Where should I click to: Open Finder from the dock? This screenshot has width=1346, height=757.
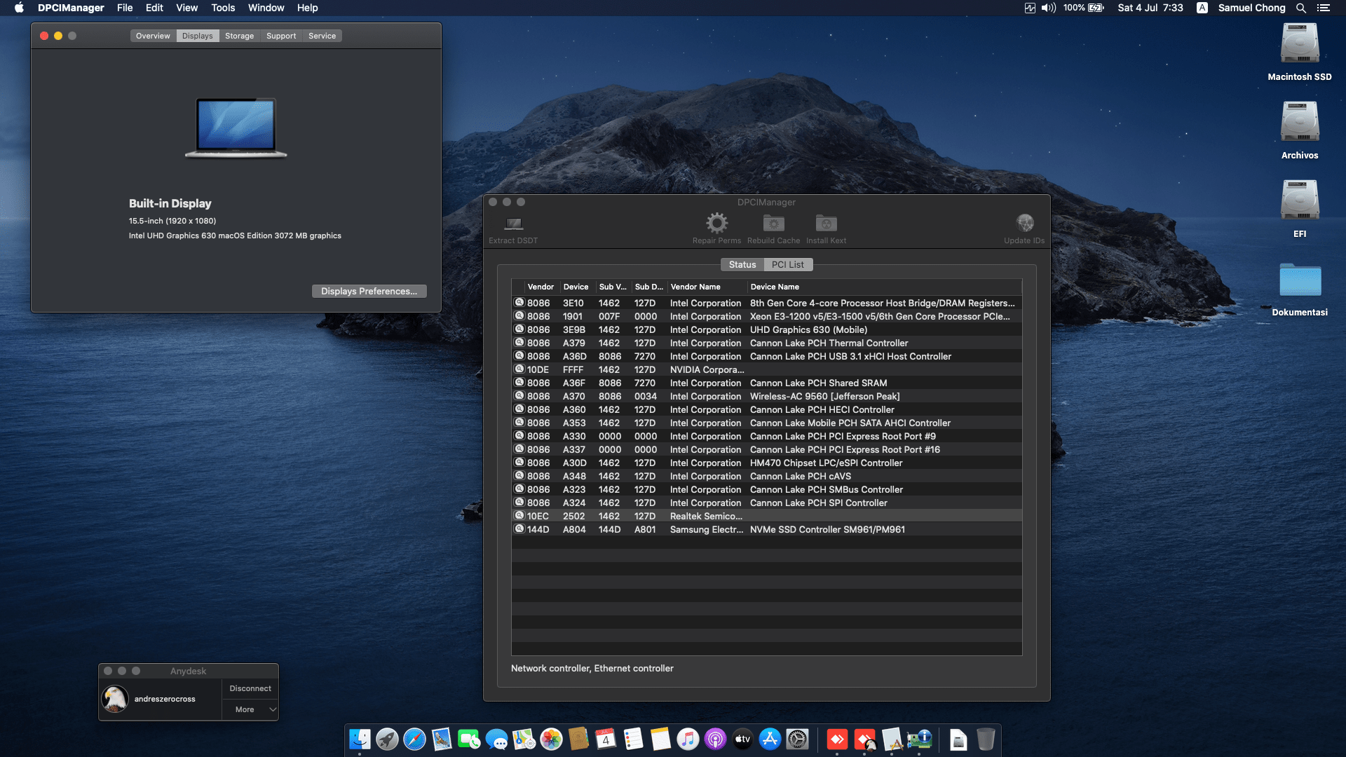(360, 739)
